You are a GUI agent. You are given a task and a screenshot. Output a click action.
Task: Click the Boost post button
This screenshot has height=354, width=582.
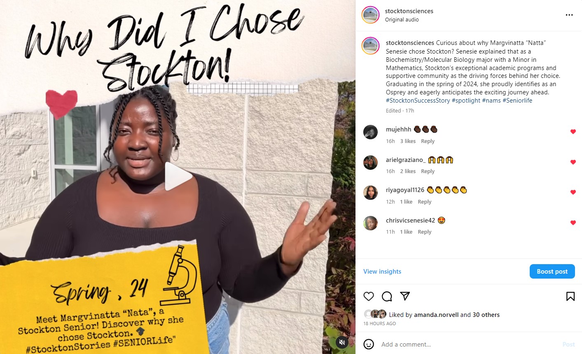click(552, 271)
